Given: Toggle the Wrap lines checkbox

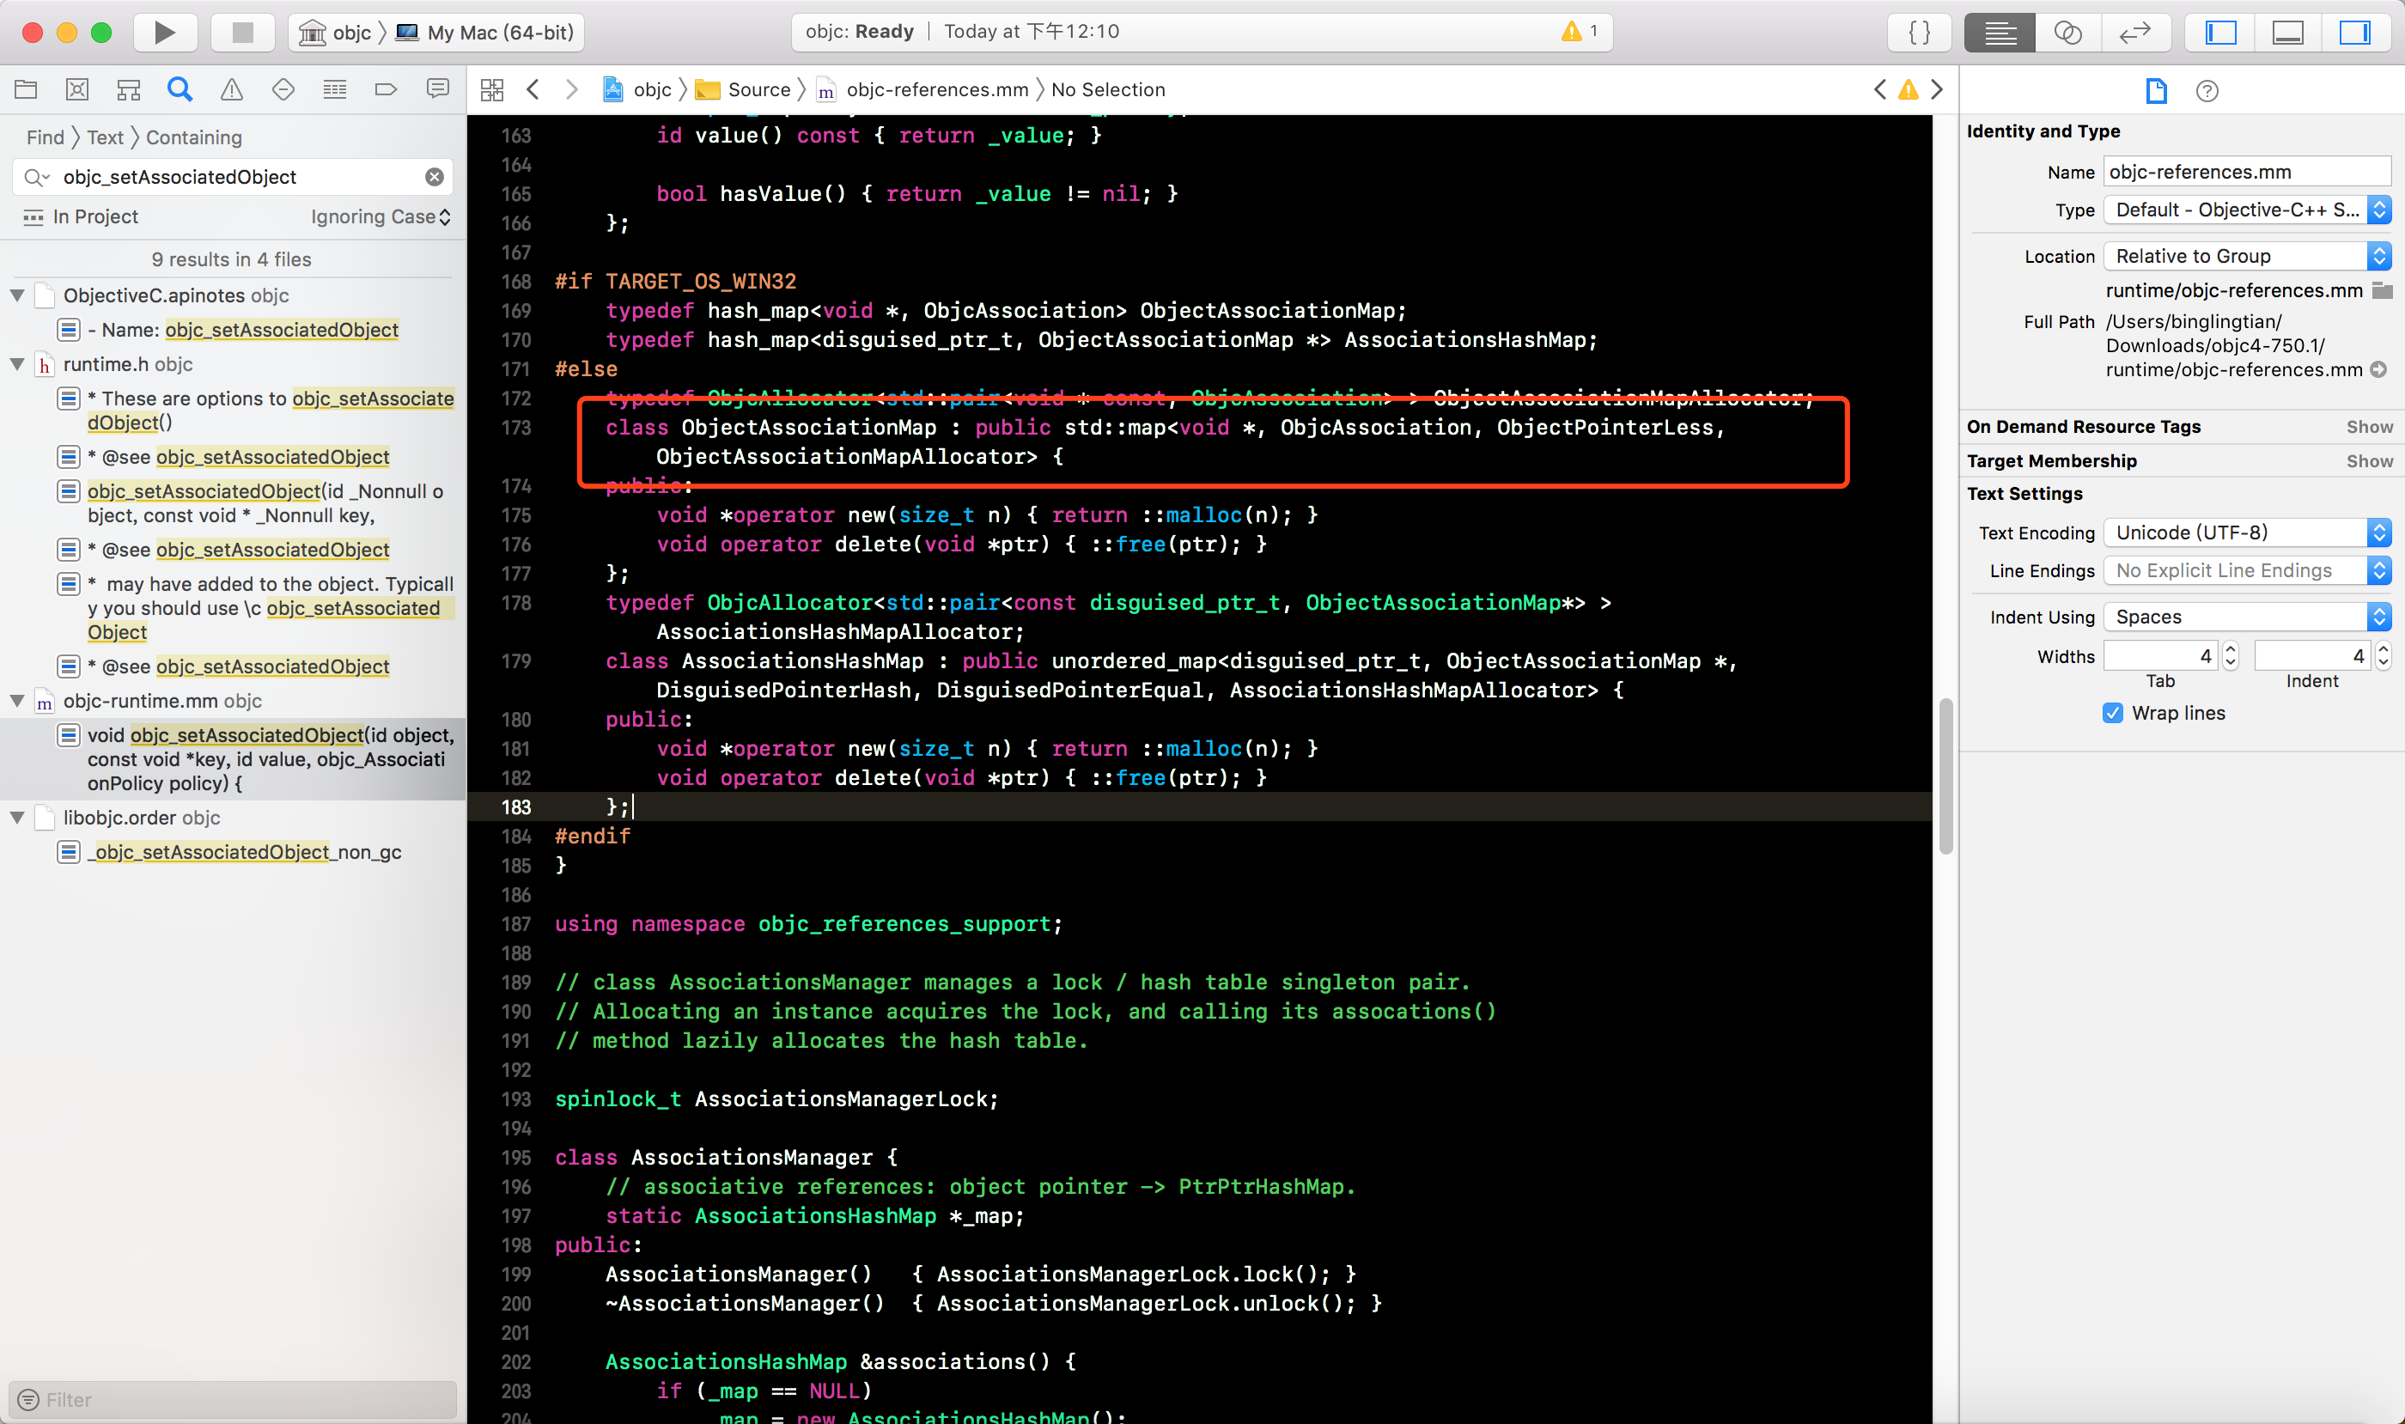Looking at the screenshot, I should [x=2112, y=713].
